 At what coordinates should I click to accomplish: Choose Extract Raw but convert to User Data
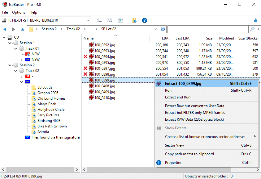click(x=207, y=106)
